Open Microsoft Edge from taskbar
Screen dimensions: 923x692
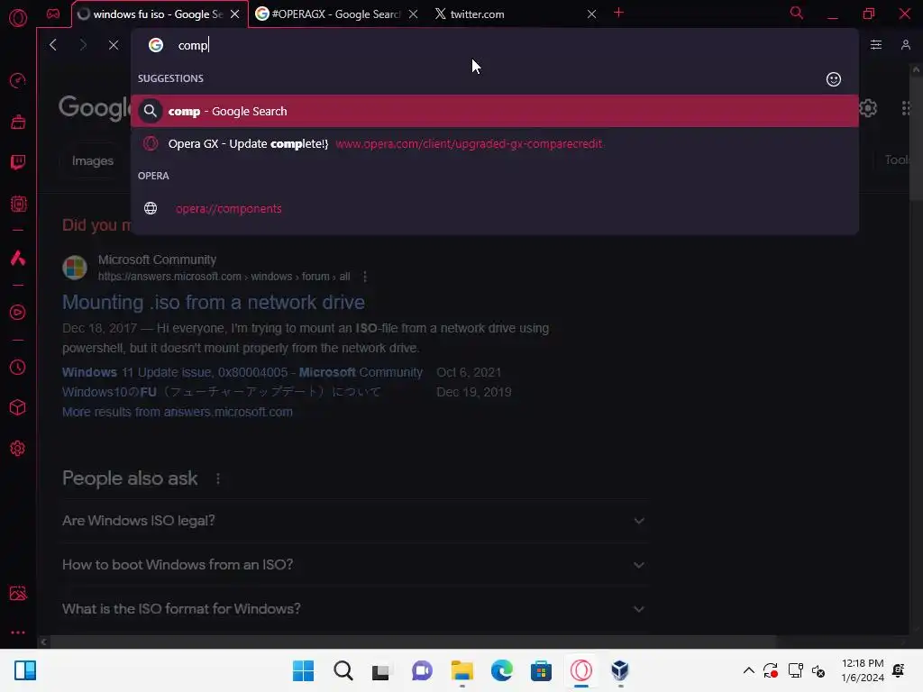point(501,670)
